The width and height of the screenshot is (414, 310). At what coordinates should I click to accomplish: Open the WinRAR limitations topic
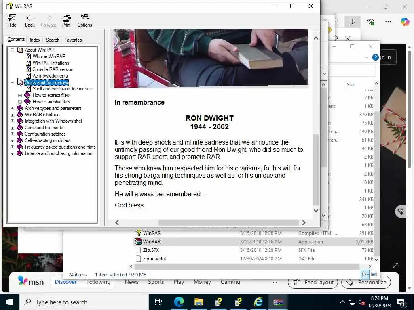coord(51,63)
